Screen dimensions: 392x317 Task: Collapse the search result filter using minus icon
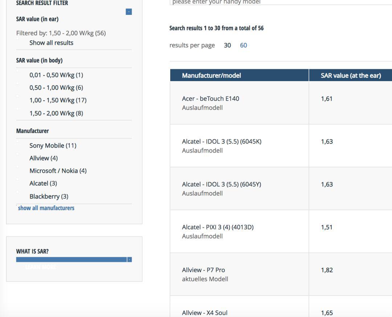tap(128, 12)
